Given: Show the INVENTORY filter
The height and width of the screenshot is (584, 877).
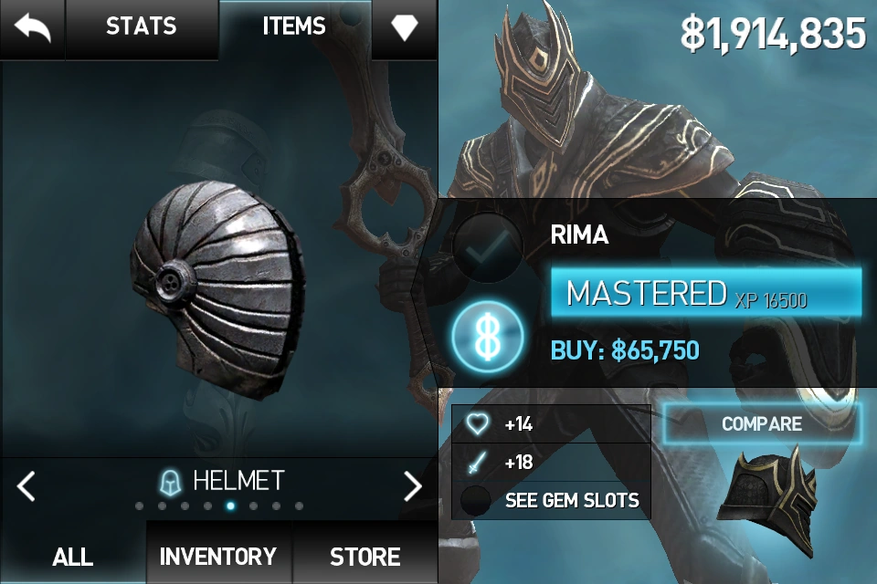Looking at the screenshot, I should (218, 556).
